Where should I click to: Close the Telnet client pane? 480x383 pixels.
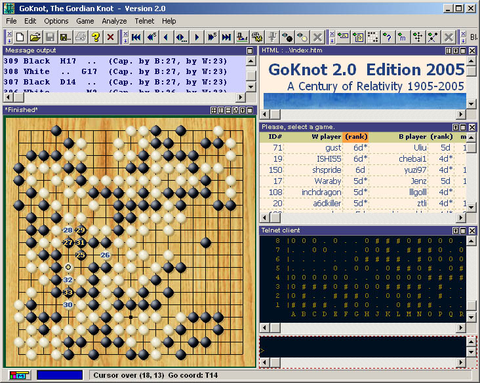[x=472, y=230]
